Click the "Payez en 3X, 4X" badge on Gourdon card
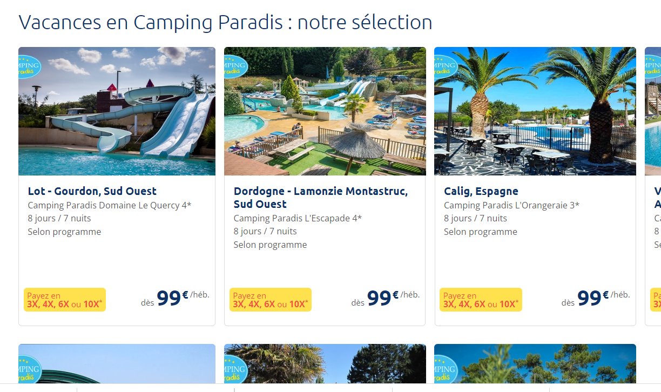 click(65, 300)
